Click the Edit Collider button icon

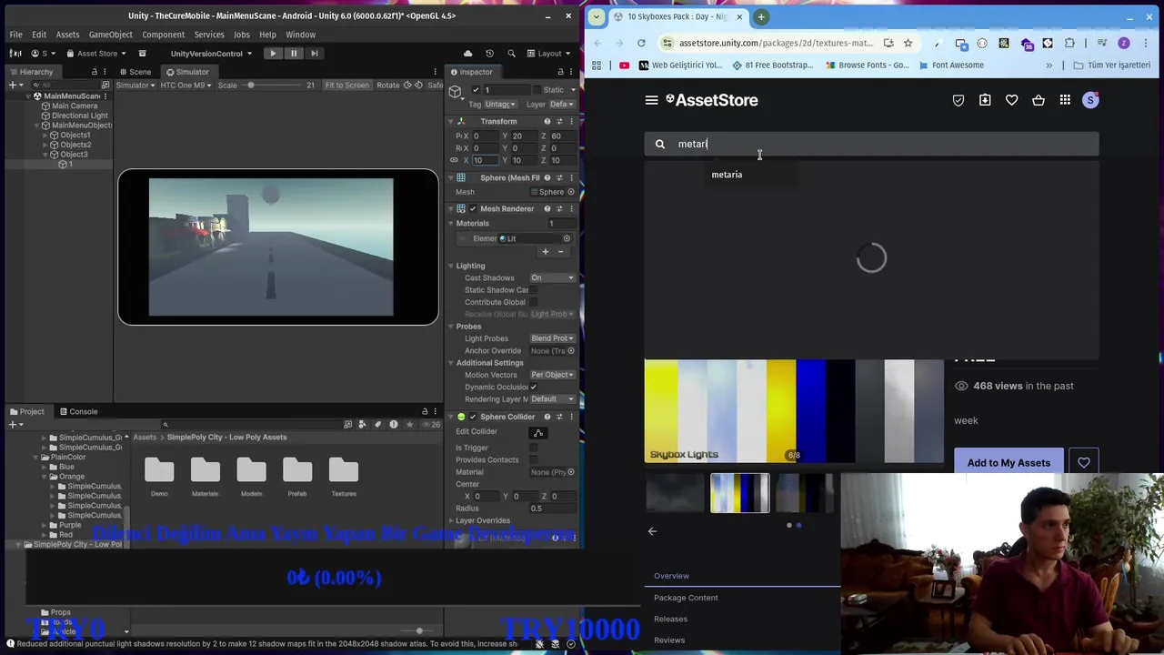coord(538,433)
